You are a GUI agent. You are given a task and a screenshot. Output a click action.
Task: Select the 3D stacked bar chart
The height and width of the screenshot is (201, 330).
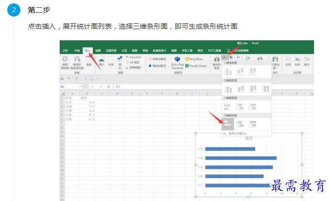(240, 124)
